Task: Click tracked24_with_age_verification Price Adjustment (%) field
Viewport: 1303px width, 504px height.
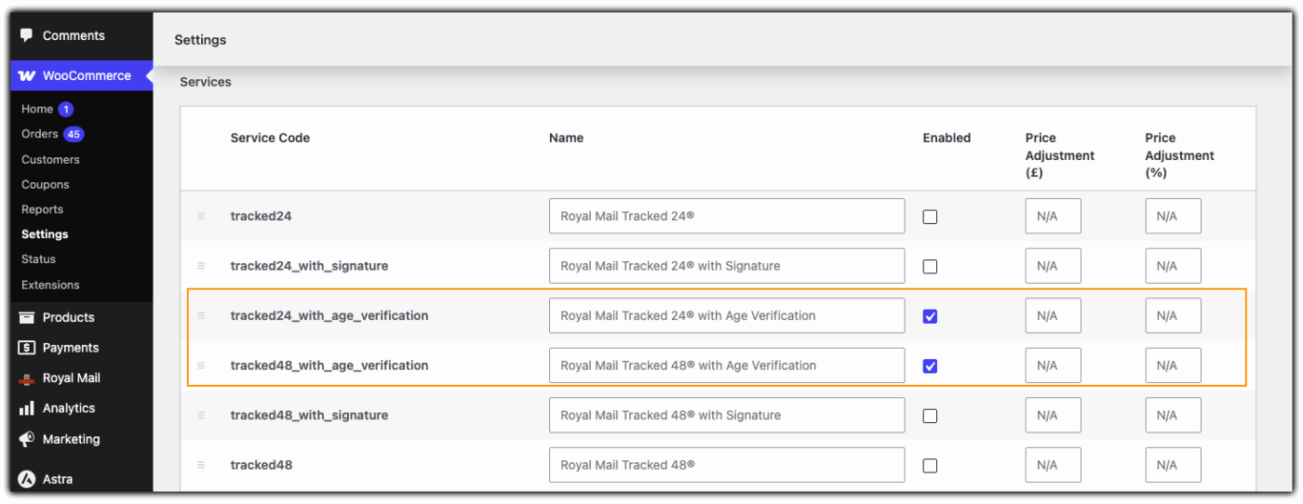Action: point(1174,315)
